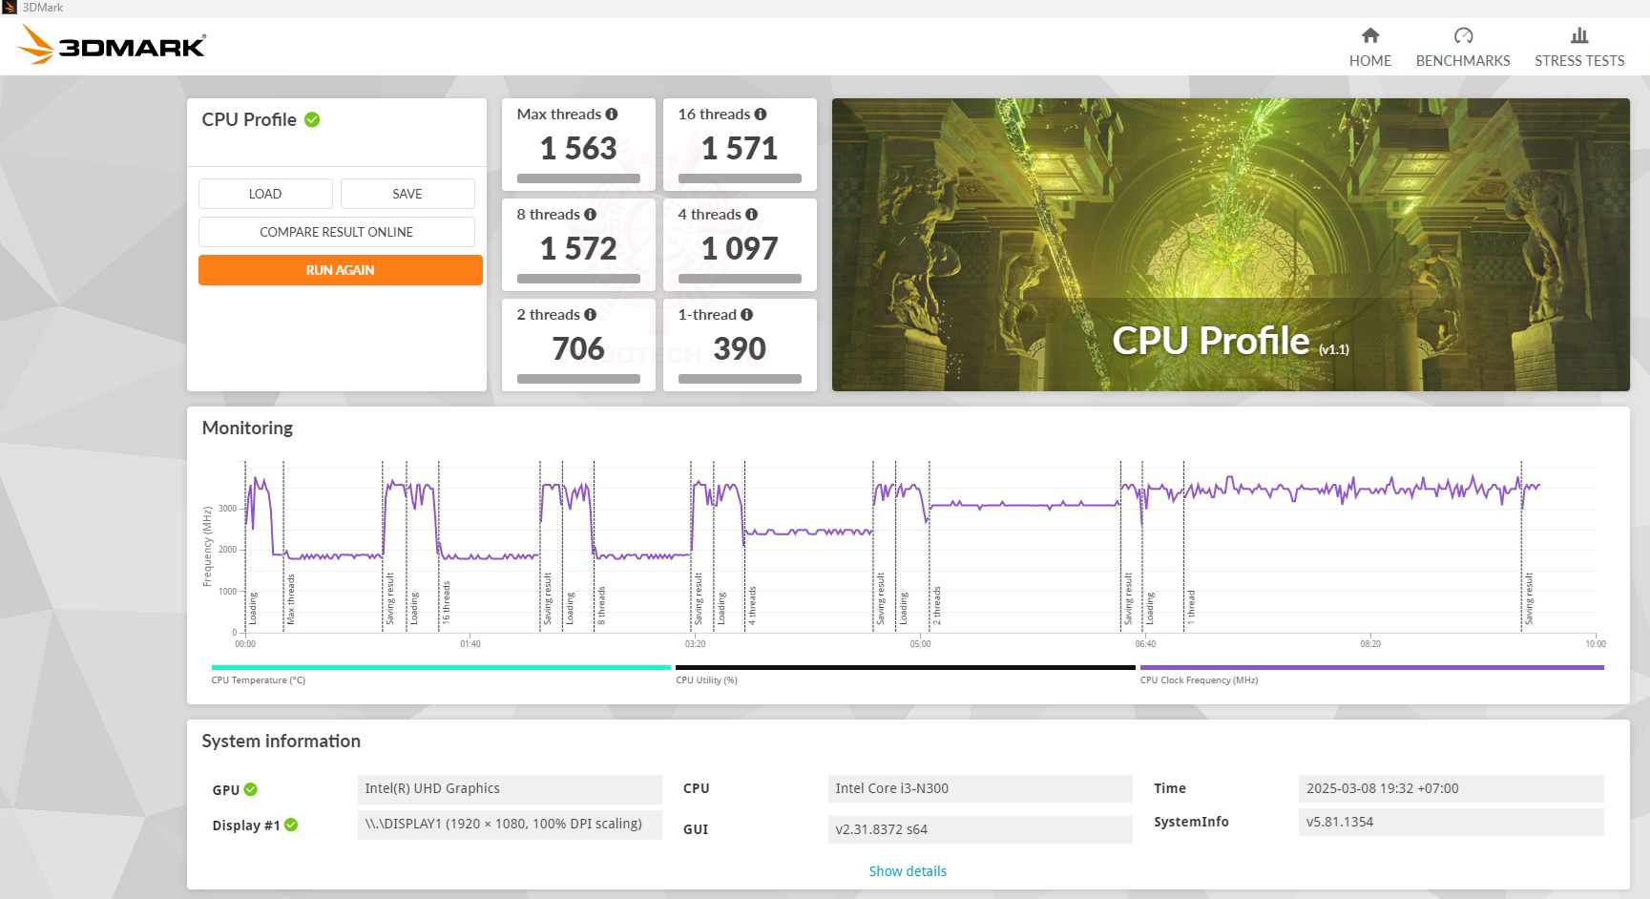Click the Monitoring section heading
The width and height of the screenshot is (1650, 899).
point(247,428)
